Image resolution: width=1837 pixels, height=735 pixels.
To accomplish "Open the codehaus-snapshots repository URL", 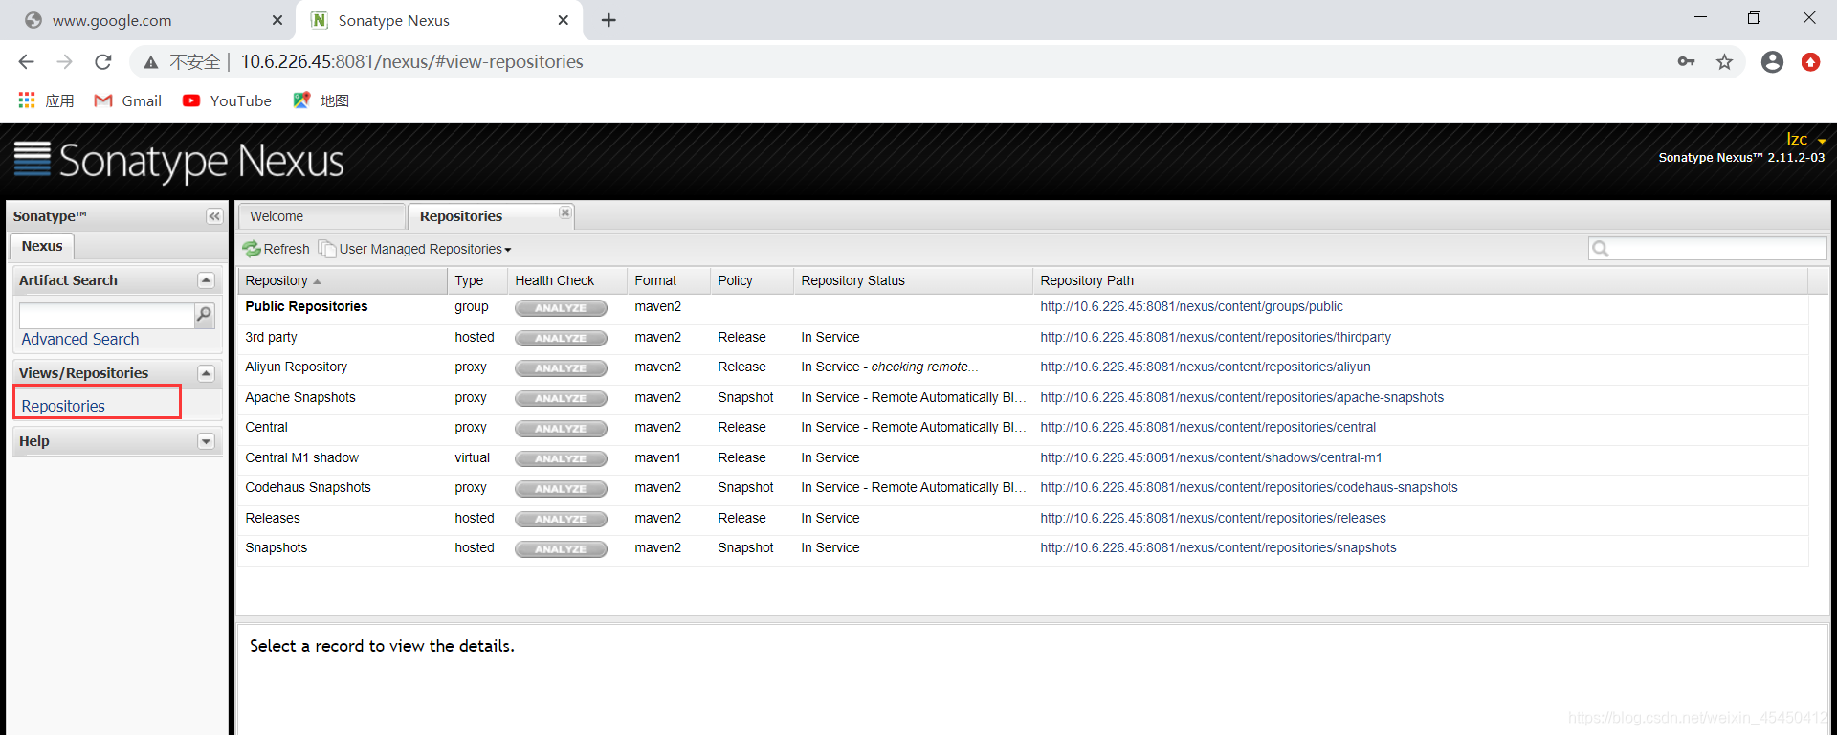I will [1249, 487].
